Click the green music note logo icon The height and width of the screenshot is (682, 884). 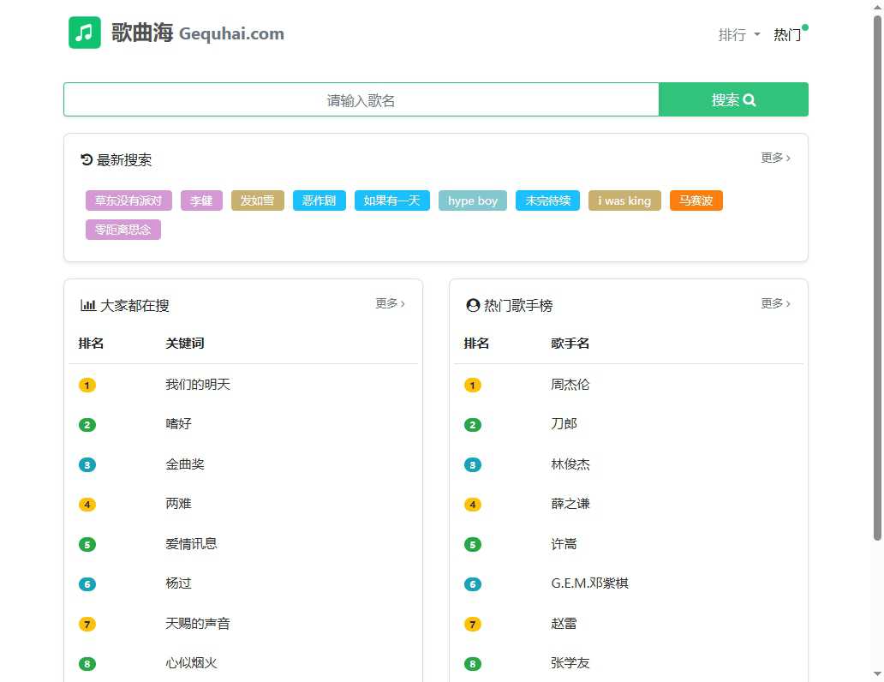coord(83,33)
